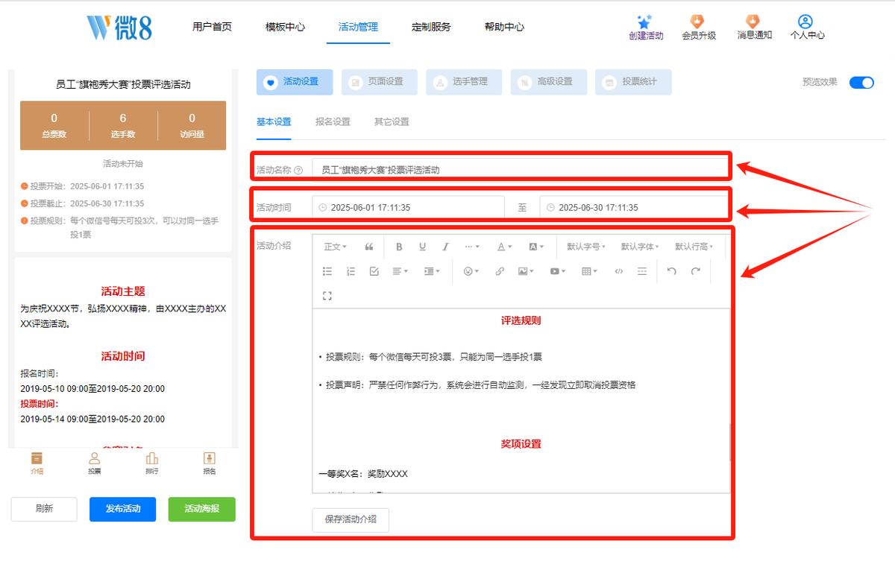The height and width of the screenshot is (570, 895).
Task: Click the 保存活动介绍 button
Action: pos(351,519)
